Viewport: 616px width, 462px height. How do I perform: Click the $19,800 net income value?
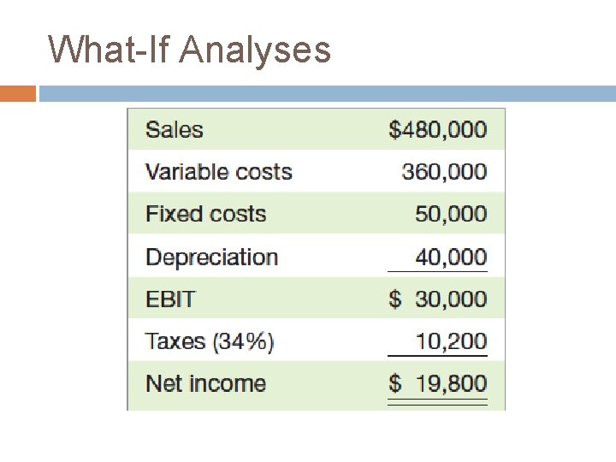click(x=437, y=383)
